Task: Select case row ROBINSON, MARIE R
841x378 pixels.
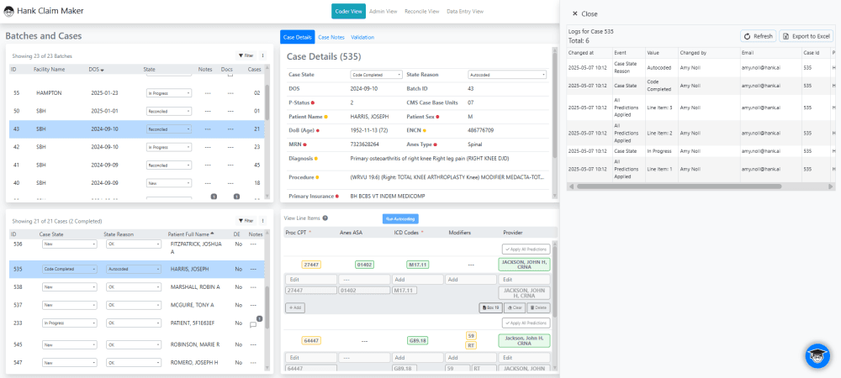Action: coord(137,344)
